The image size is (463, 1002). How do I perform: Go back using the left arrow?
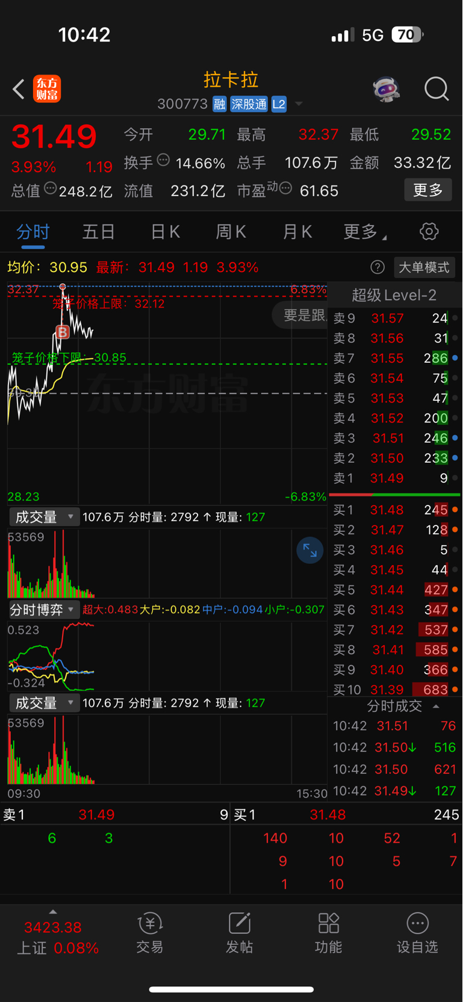19,90
